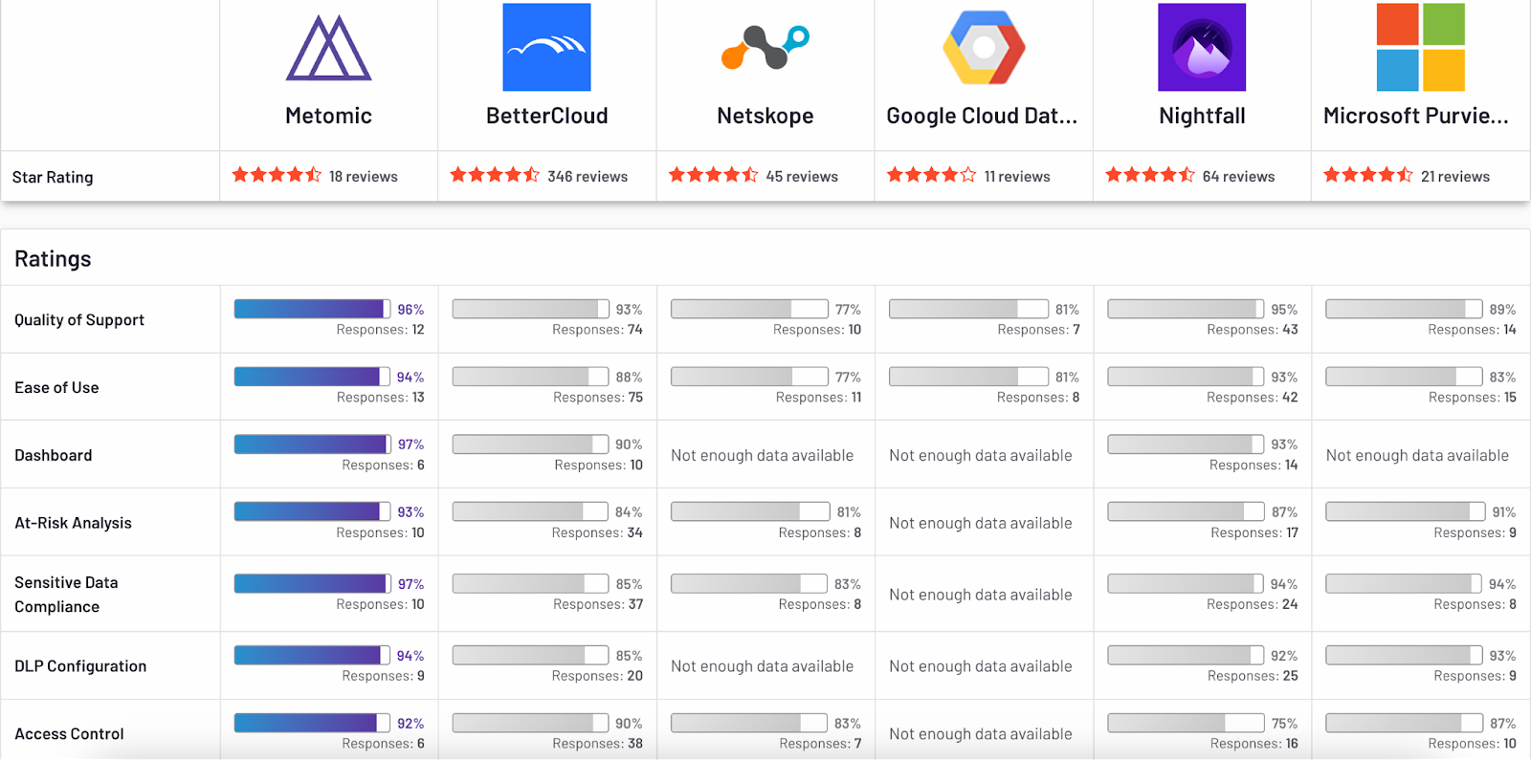Select the BetterCloud wave logo

pyautogui.click(x=546, y=46)
